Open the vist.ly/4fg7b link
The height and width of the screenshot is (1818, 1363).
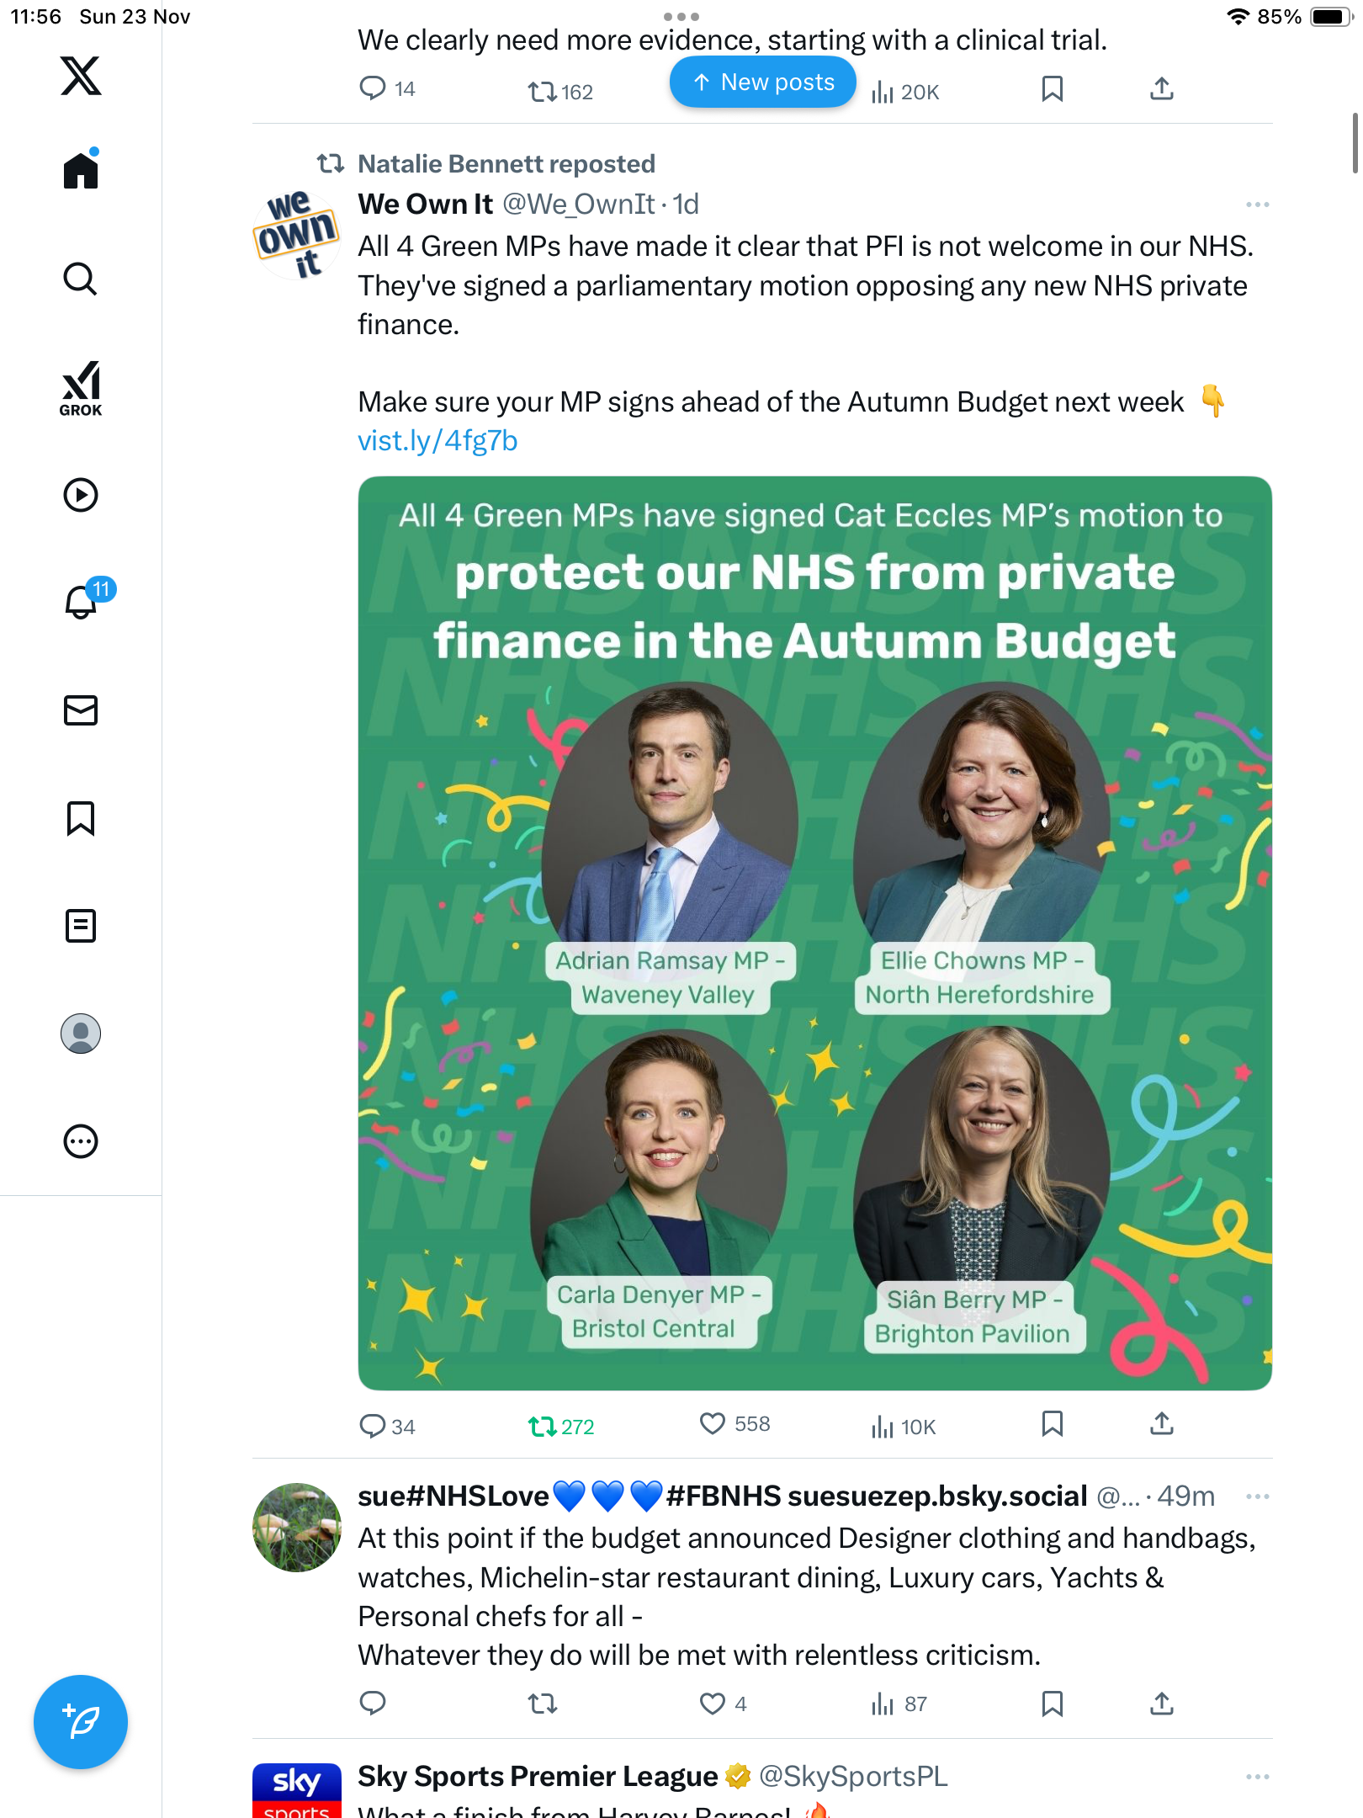coord(438,441)
